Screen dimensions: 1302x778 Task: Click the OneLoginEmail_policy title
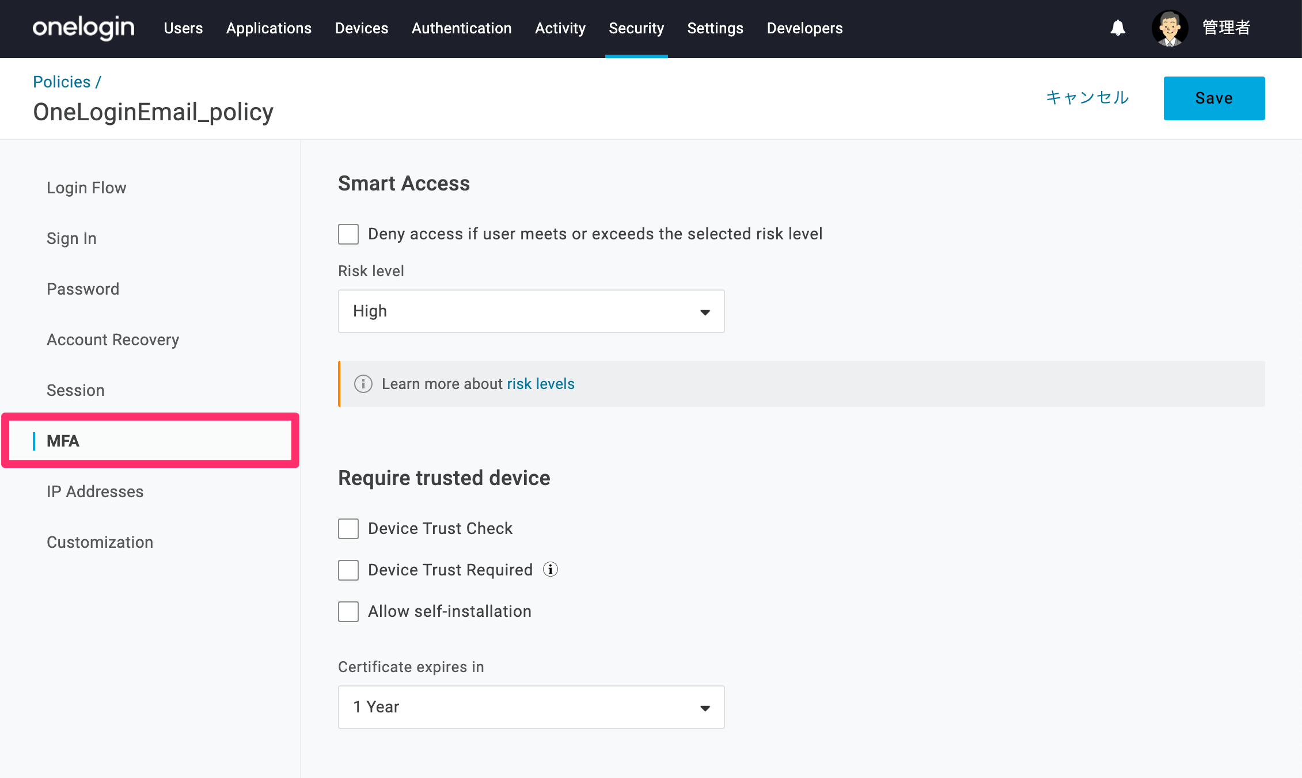(x=153, y=112)
